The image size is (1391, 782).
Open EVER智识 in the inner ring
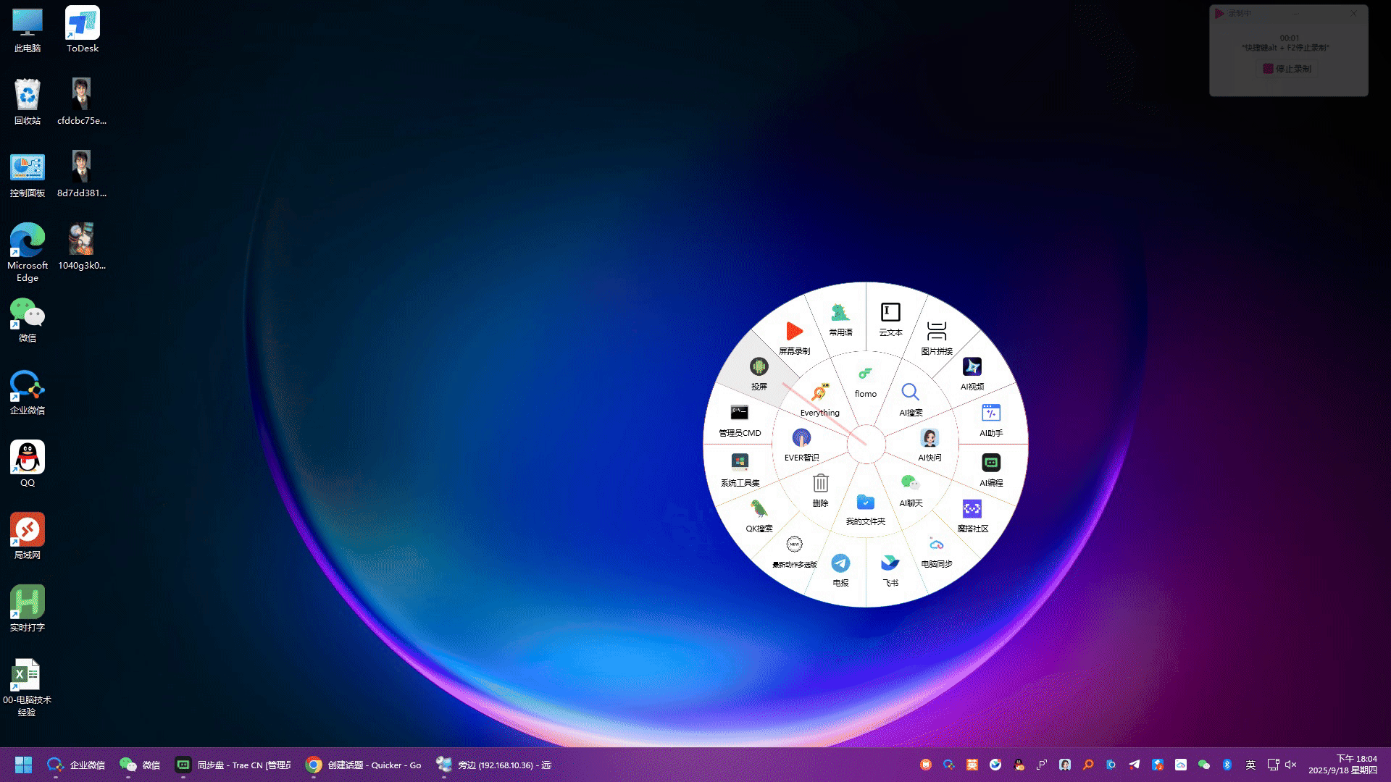(x=801, y=445)
